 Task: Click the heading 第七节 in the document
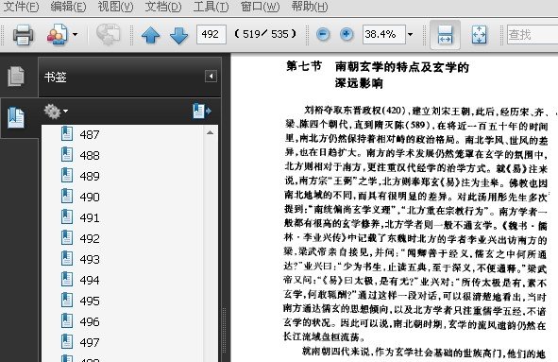click(304, 66)
